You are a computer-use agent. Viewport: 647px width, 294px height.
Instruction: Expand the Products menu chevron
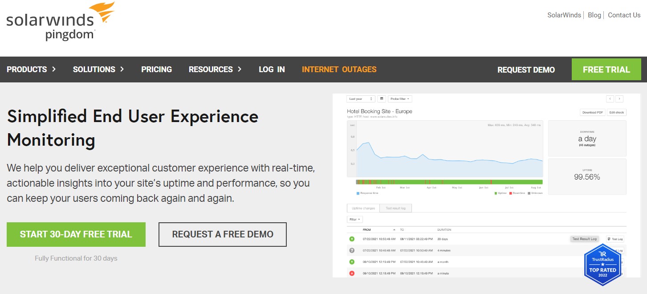[x=54, y=69]
